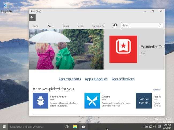Switch to the Home tab
The height and width of the screenshot is (130, 174).
35,26
